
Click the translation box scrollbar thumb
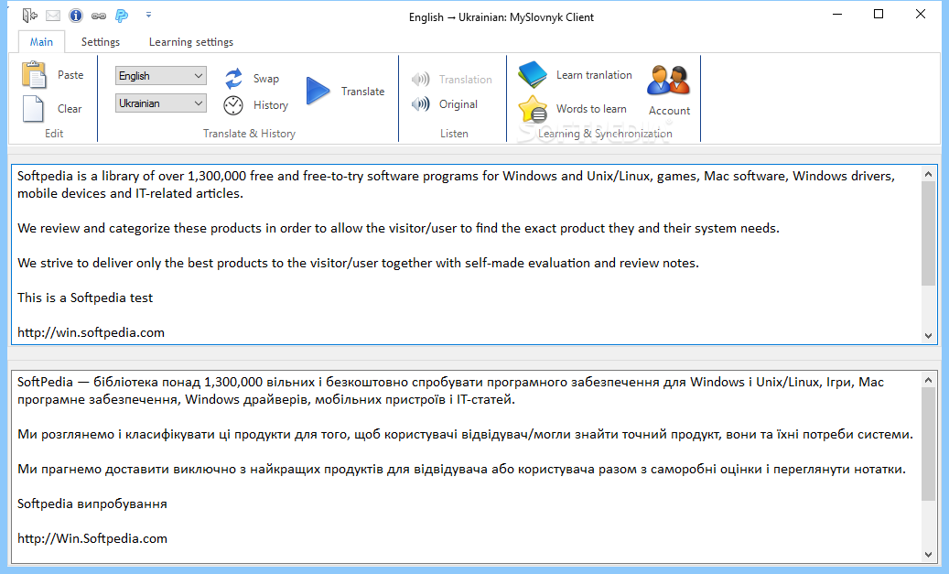(x=929, y=444)
